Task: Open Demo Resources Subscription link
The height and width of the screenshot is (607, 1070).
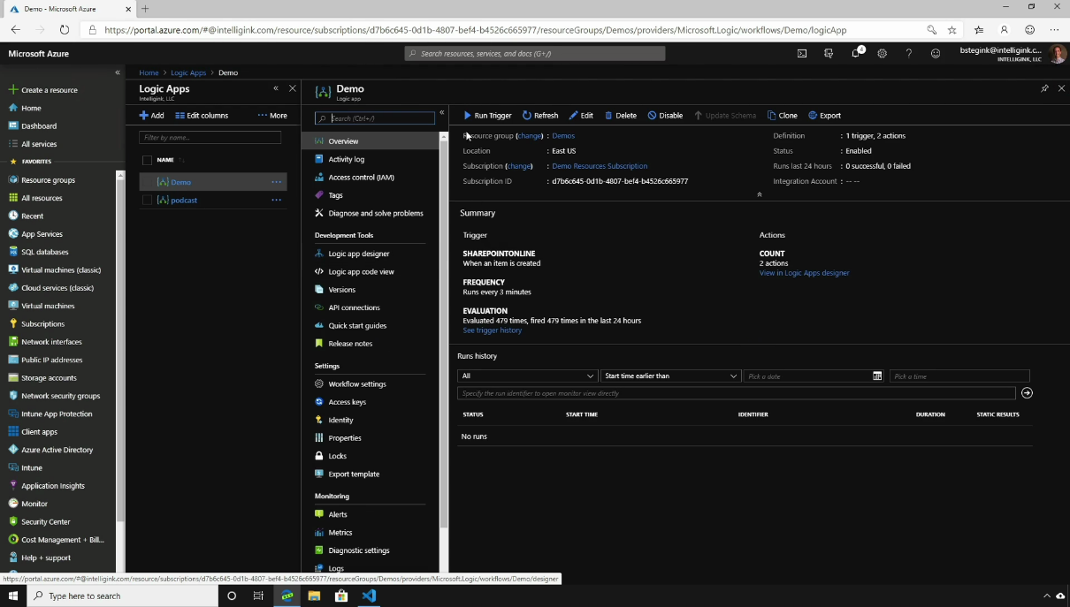Action: click(x=600, y=166)
